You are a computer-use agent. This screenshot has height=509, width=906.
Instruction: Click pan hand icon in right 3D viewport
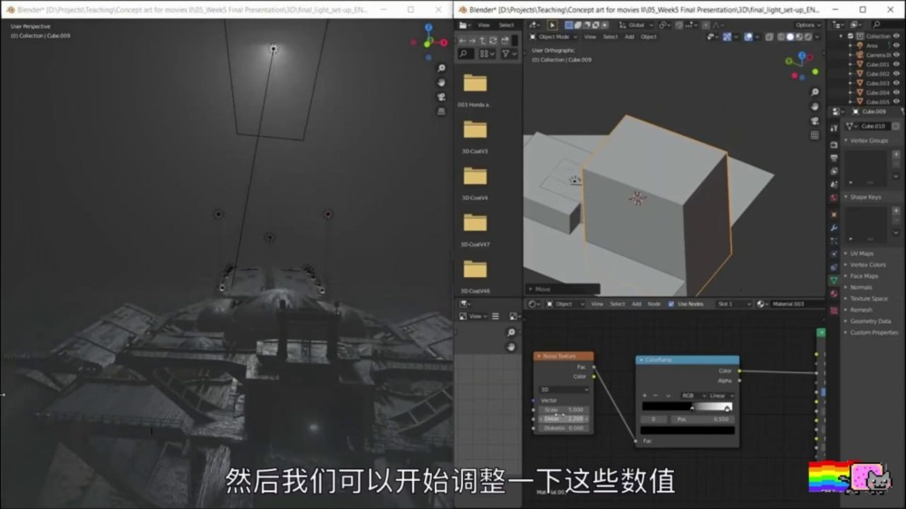[x=814, y=107]
